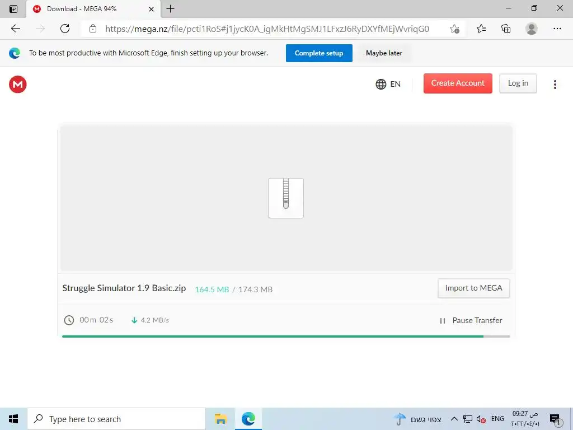Open the clock and date 09:27
The width and height of the screenshot is (573, 430).
[525, 419]
